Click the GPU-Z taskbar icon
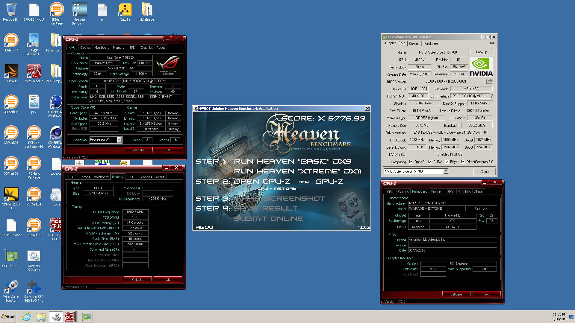 click(86, 316)
